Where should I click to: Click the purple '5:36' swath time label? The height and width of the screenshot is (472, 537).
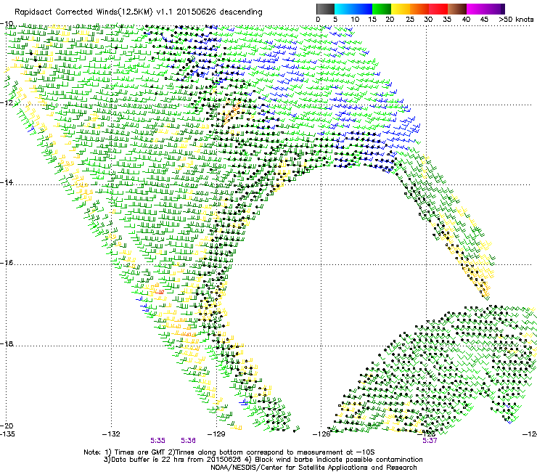click(x=189, y=441)
